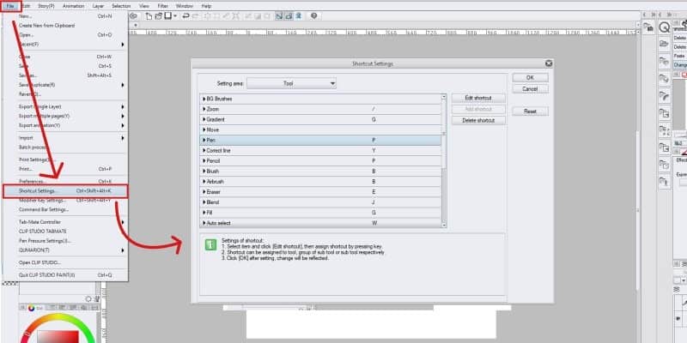The height and width of the screenshot is (343, 687).
Task: Choose Pen Pressure Settings menu entry
Action: pyautogui.click(x=65, y=241)
